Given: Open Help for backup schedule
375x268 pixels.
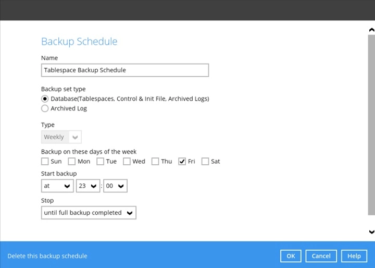Looking at the screenshot, I should (354, 256).
